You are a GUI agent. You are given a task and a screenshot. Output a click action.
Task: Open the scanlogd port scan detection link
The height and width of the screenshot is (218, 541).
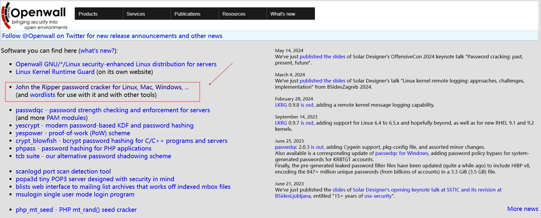tap(63, 171)
